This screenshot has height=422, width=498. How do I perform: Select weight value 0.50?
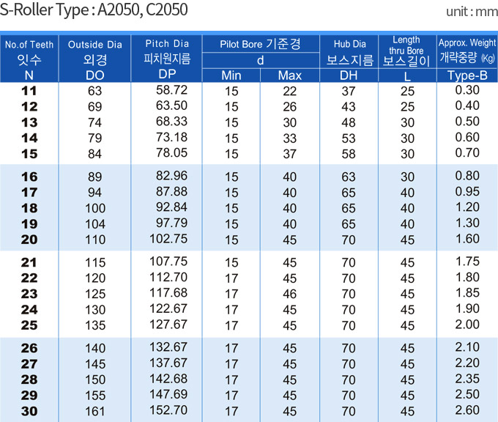tap(467, 122)
